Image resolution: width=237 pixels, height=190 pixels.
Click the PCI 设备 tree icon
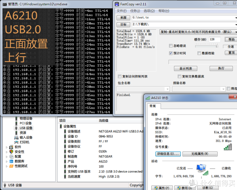click(x=16, y=123)
